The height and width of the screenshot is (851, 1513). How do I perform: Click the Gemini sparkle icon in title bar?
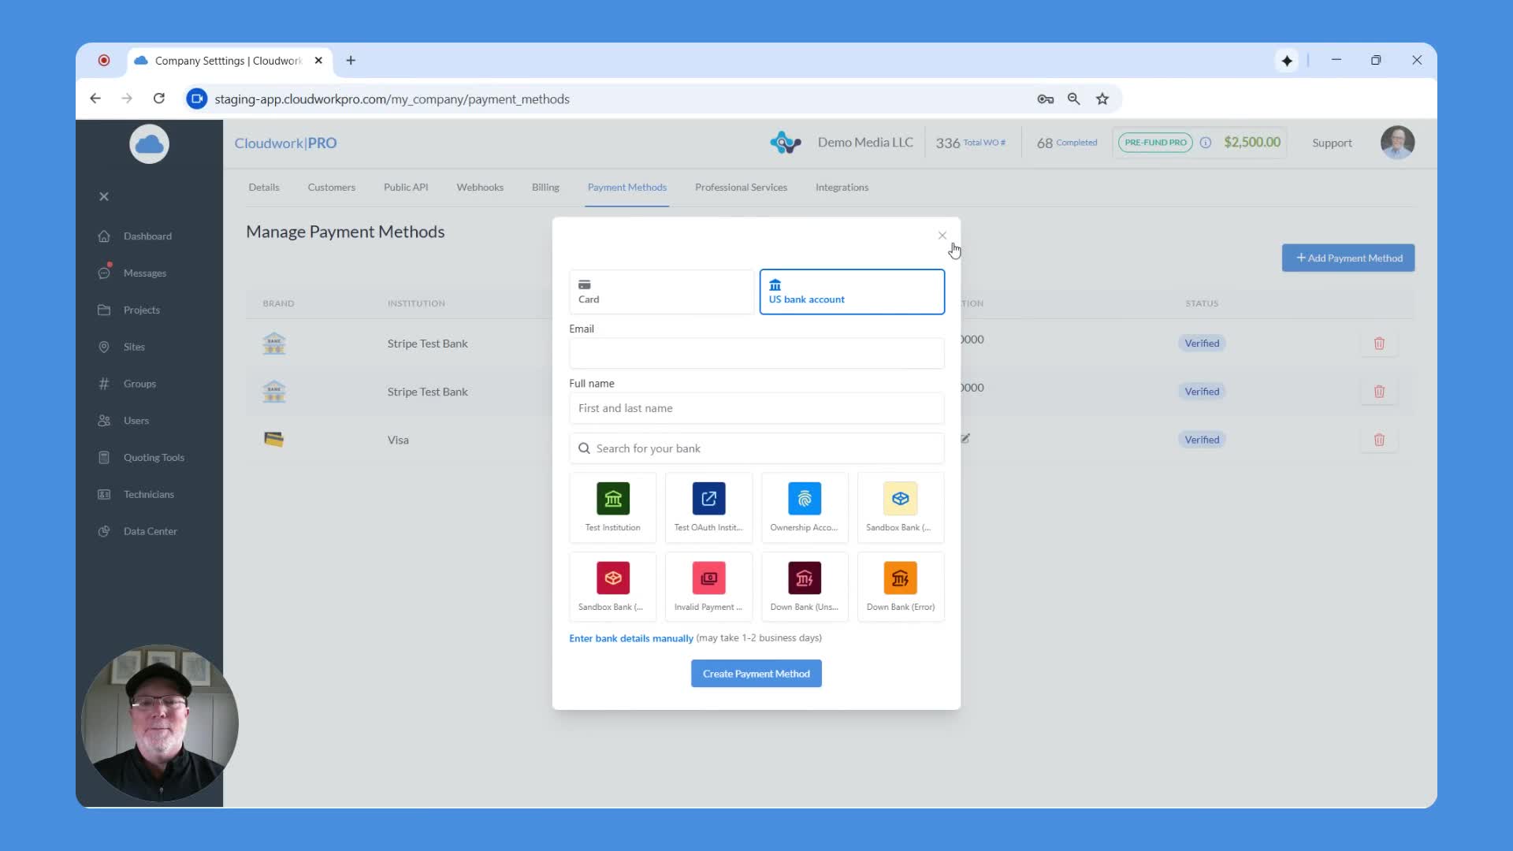[x=1287, y=61]
